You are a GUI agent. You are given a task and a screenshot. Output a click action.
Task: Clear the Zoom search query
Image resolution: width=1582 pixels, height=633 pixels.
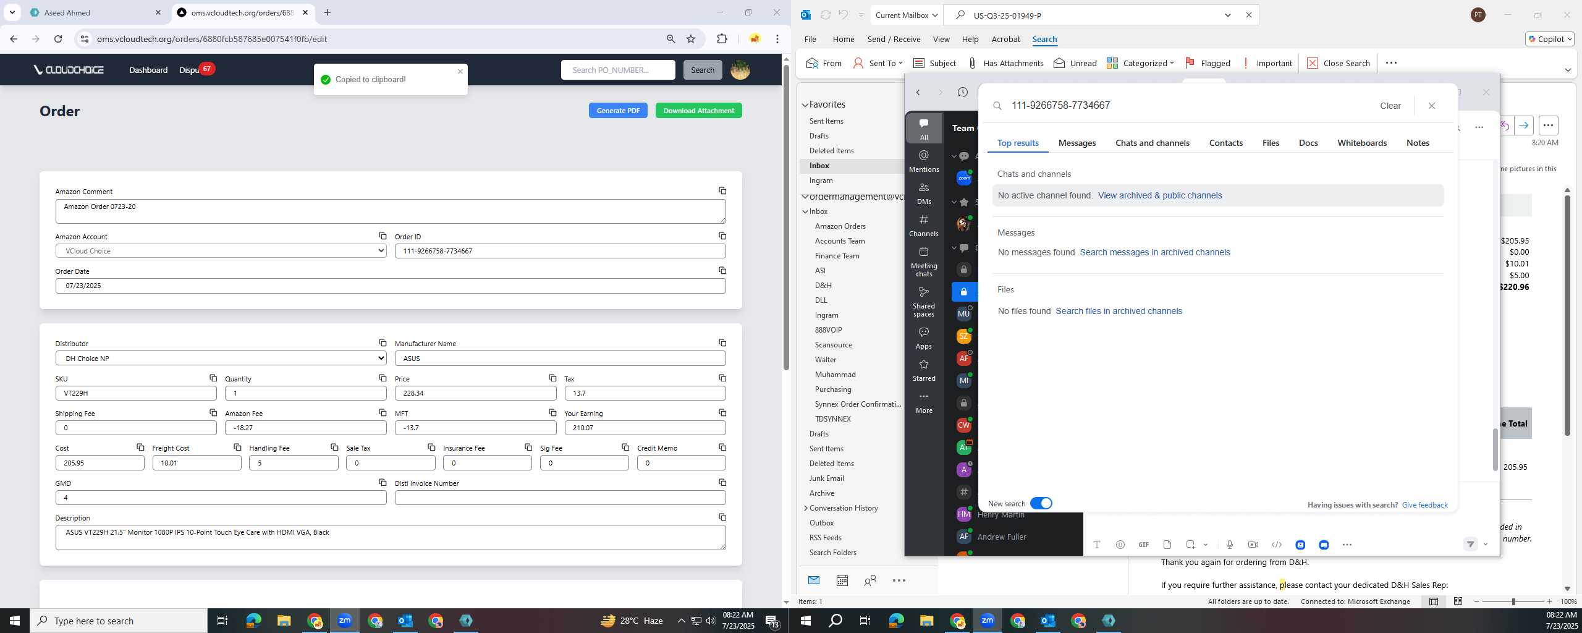tap(1390, 106)
